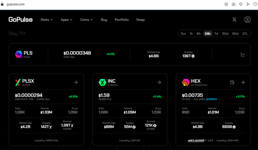Select the 5m timeframe

183,33
